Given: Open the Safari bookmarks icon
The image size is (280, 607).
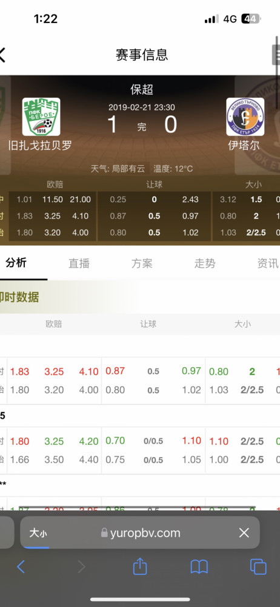Looking at the screenshot, I should pos(199,567).
